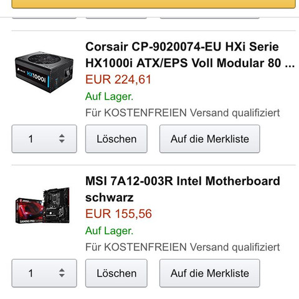Open the MSI 7A12-003R Intel Motherboard title
The image size is (299, 299).
coord(183,189)
